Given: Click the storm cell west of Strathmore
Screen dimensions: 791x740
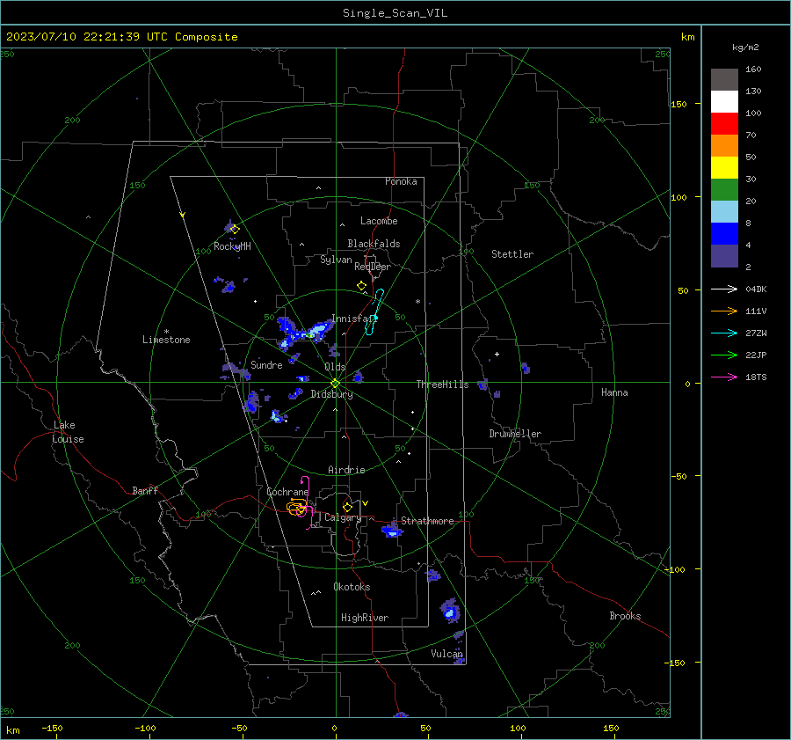Looking at the screenshot, I should click(391, 530).
